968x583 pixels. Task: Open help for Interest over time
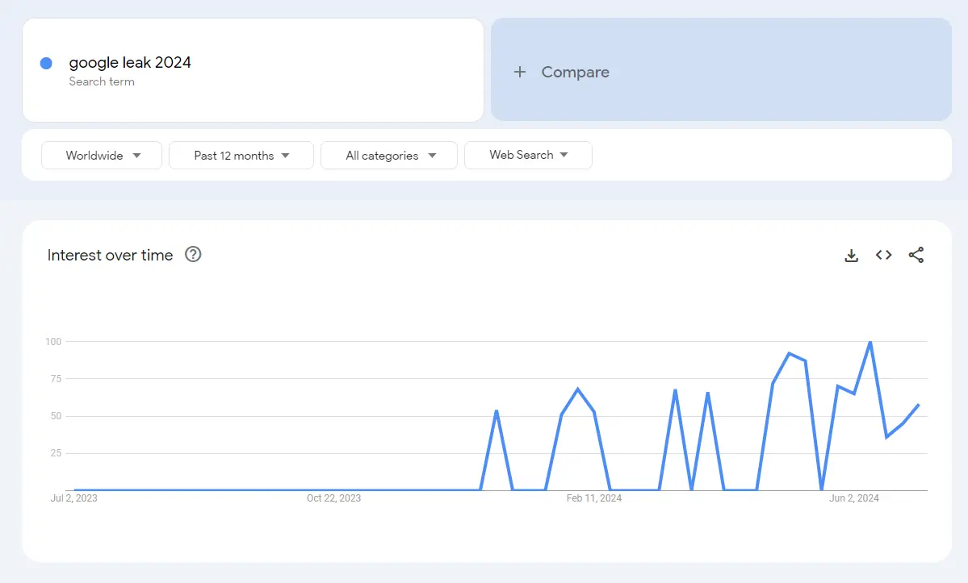[193, 255]
